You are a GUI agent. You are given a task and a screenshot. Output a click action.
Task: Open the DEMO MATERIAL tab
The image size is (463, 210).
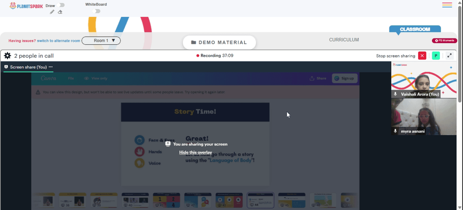(x=219, y=43)
